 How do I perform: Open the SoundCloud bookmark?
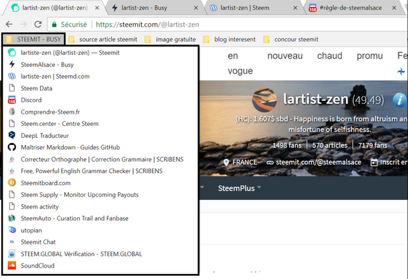coord(100,266)
